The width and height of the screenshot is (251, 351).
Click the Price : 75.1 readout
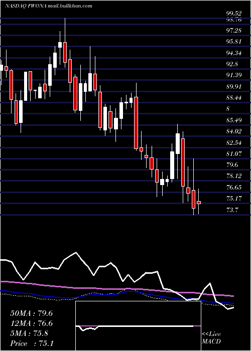click(x=32, y=343)
